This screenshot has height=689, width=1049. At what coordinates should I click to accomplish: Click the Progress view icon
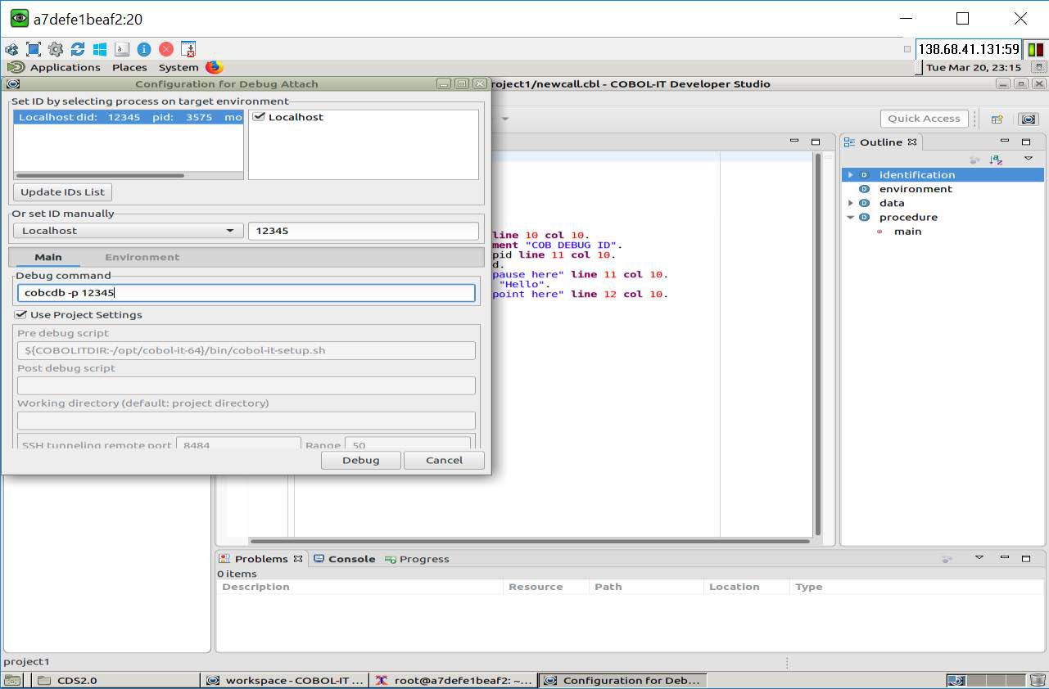click(x=391, y=559)
